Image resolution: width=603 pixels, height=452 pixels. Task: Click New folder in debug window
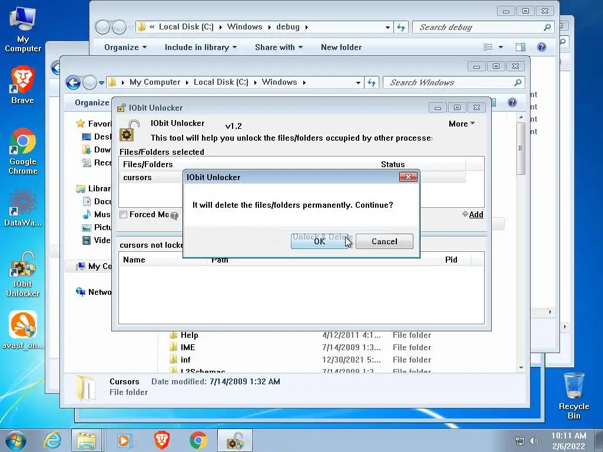341,47
